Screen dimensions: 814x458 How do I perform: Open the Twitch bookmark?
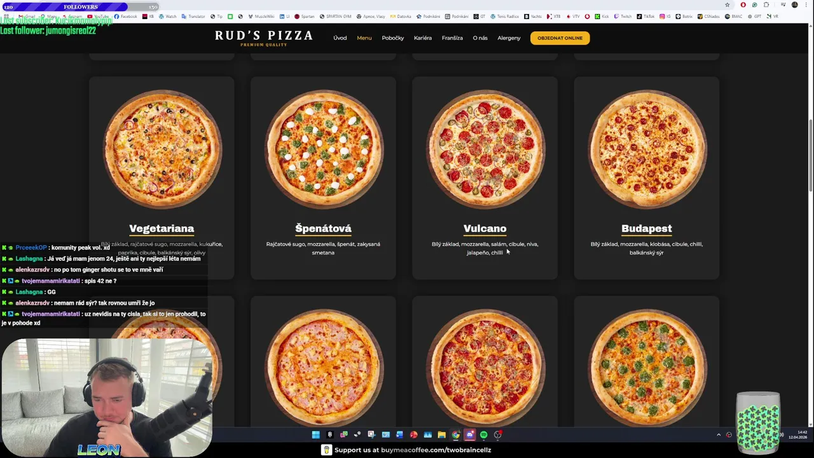coord(623,17)
